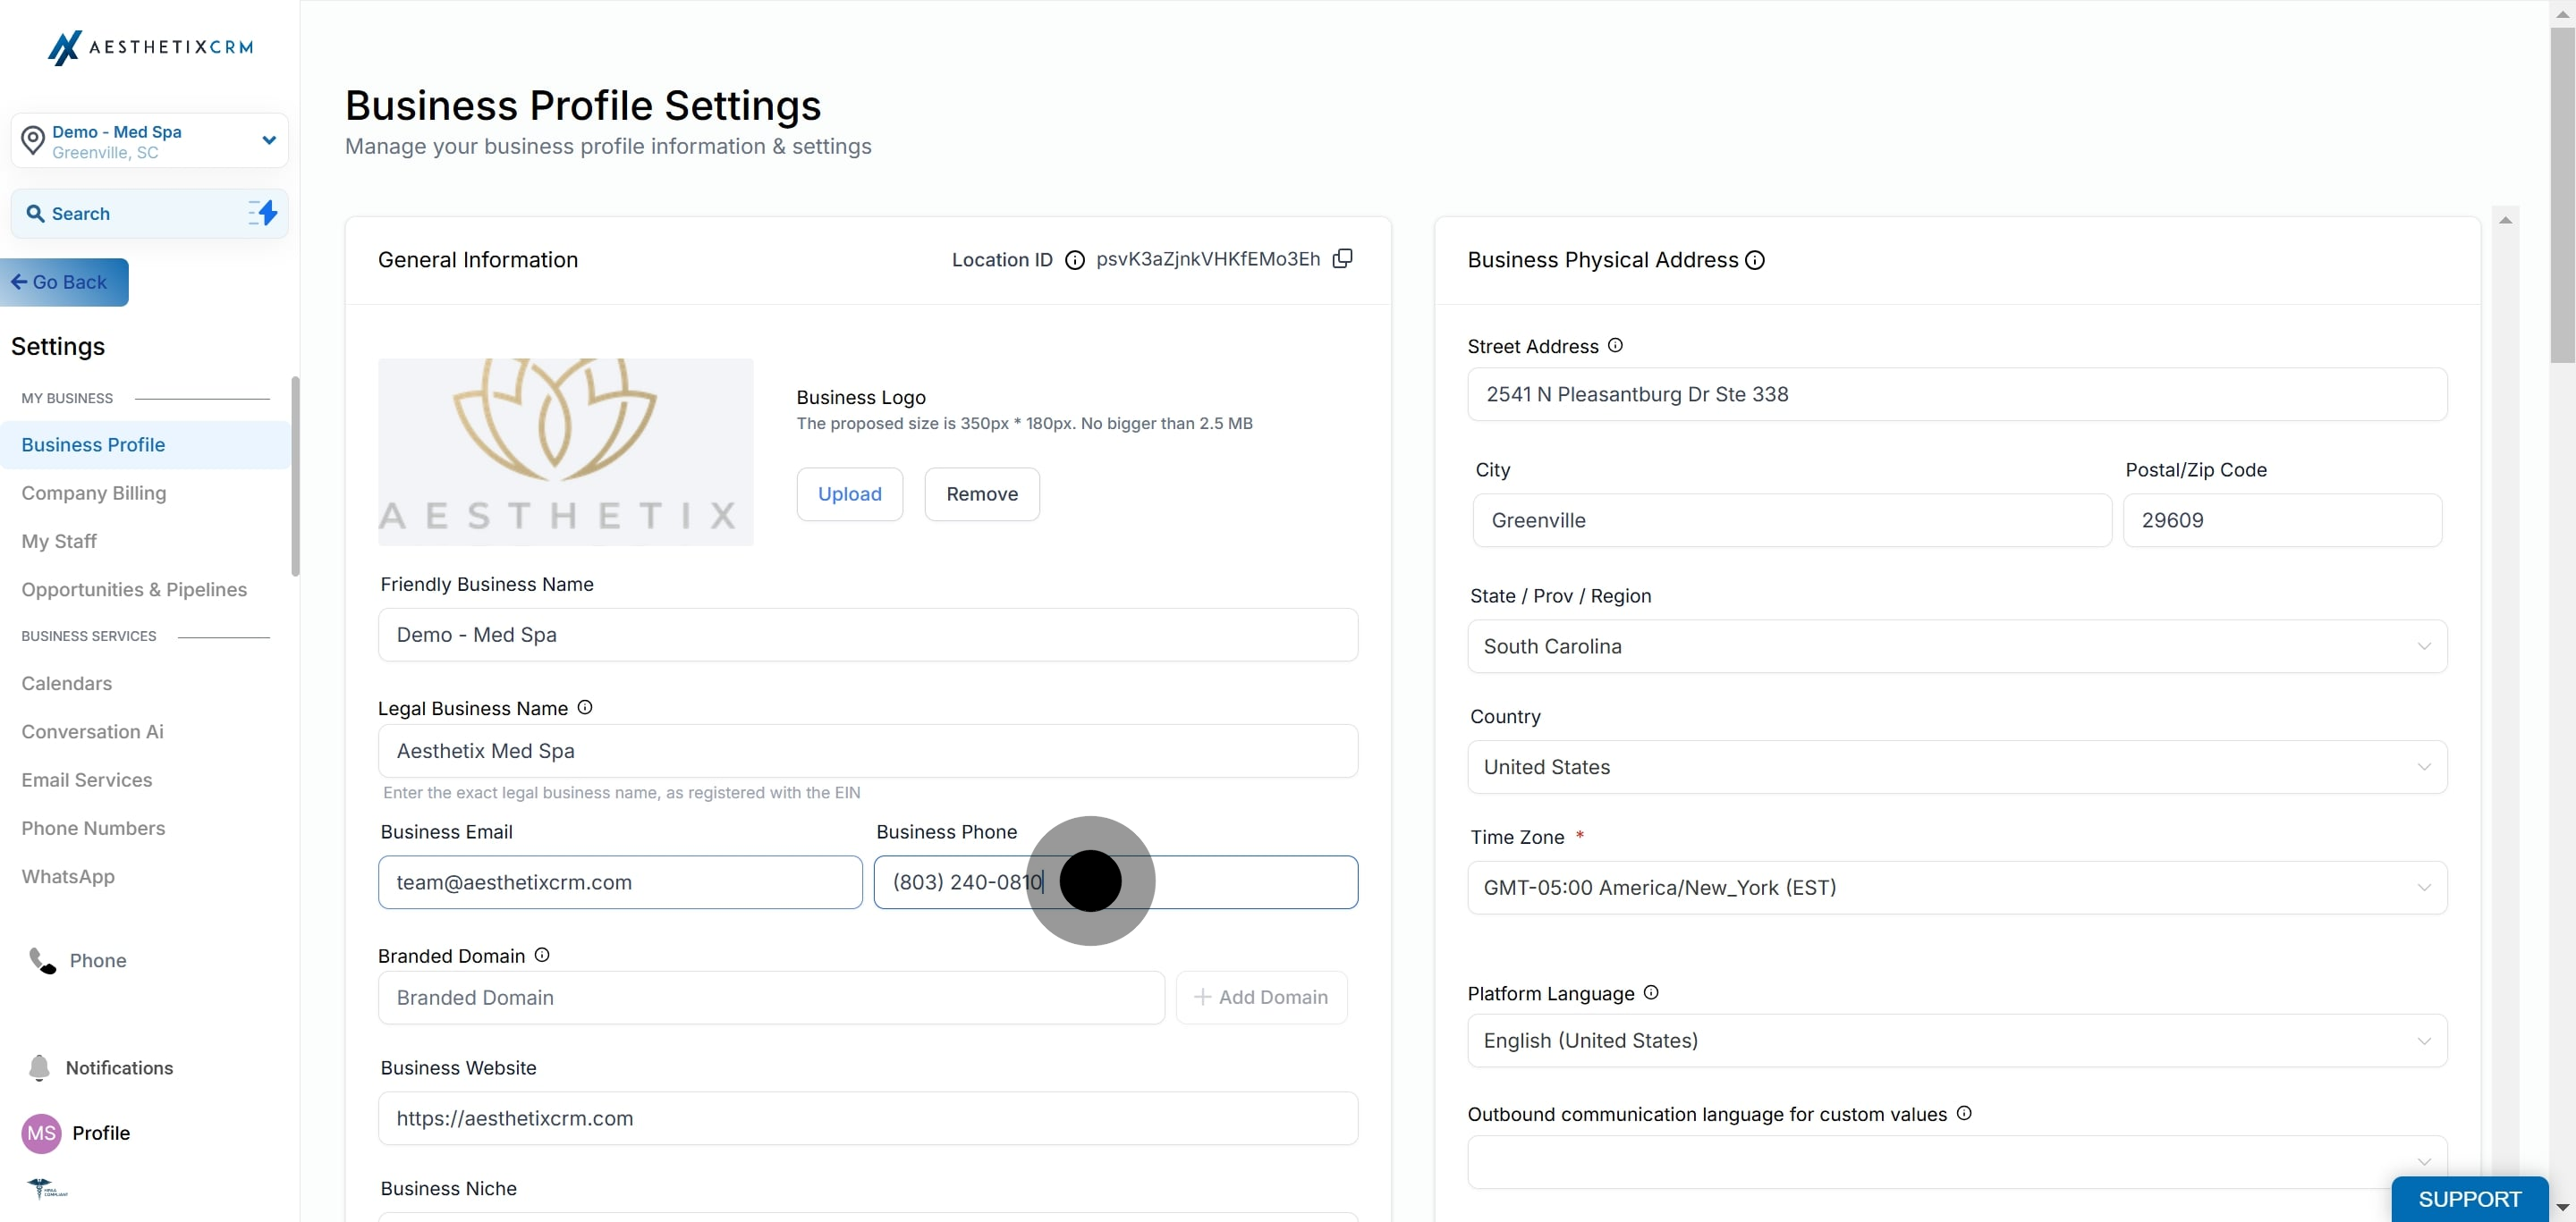
Task: Click the Location ID info icon
Action: [1074, 260]
